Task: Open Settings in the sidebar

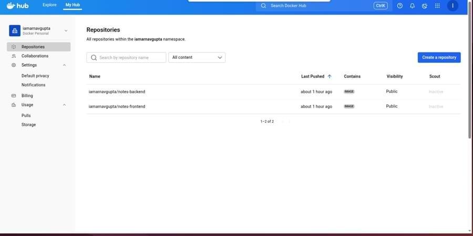Action: 29,65
